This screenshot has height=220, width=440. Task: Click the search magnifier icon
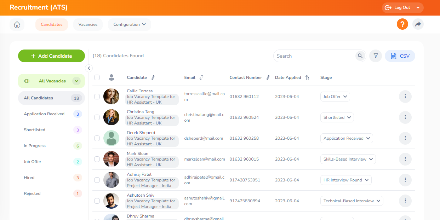(360, 56)
